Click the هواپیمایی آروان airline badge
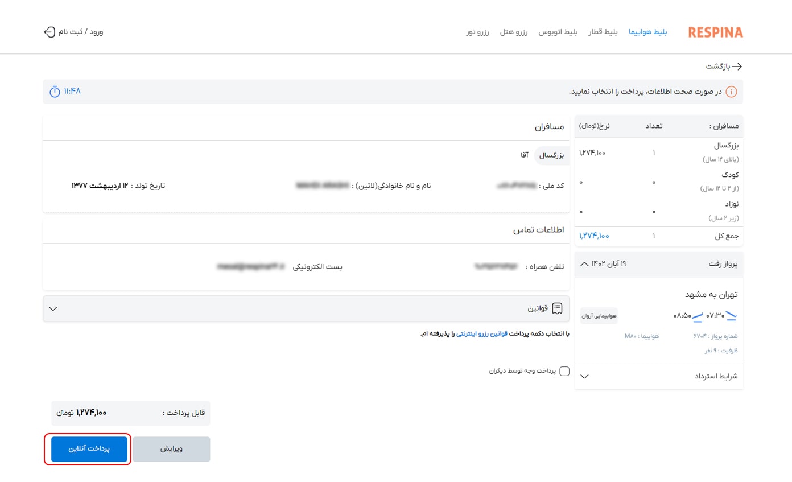This screenshot has width=792, height=482. click(598, 315)
